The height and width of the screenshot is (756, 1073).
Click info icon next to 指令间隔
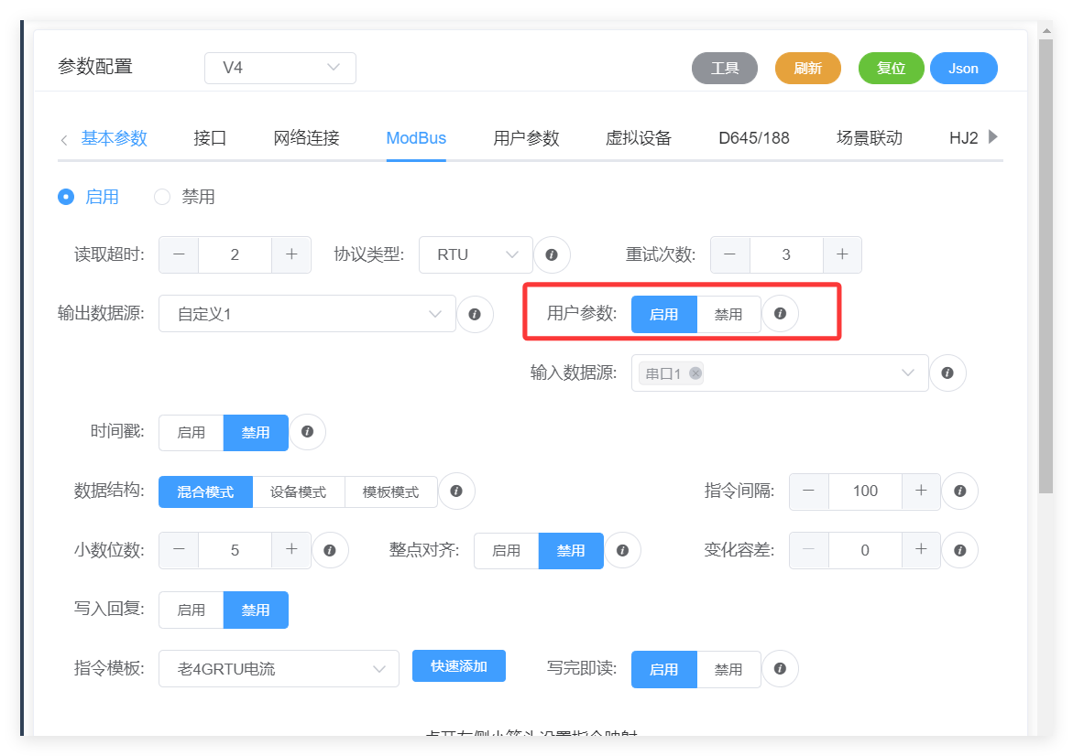click(959, 491)
